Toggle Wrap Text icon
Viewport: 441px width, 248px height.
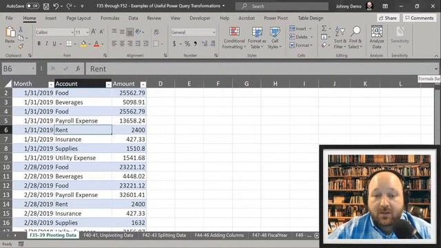(x=156, y=32)
